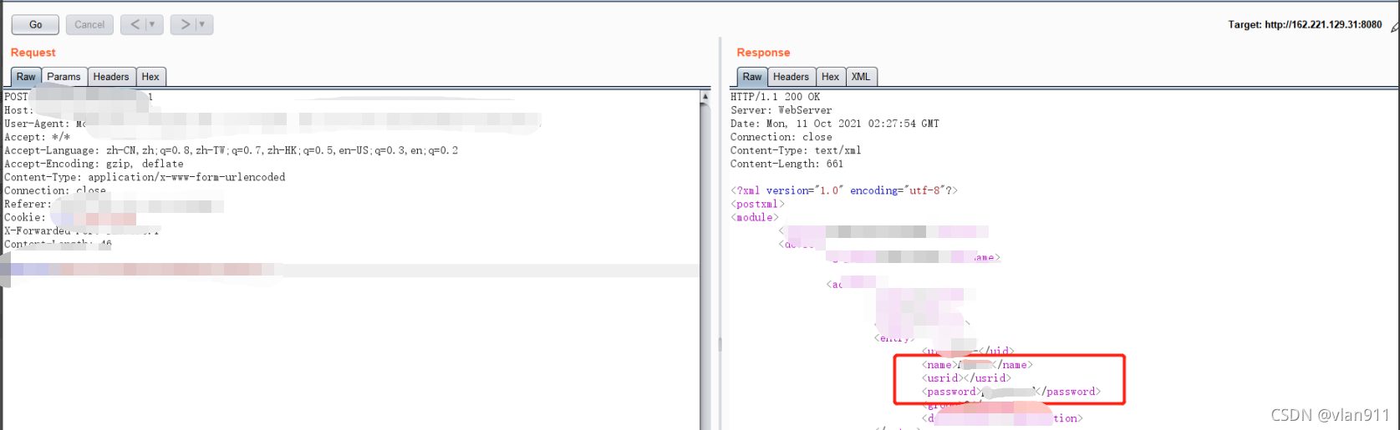Click 'Content-Type: text/xml' response header
Viewport: 1400px width, 430px height.
(796, 150)
